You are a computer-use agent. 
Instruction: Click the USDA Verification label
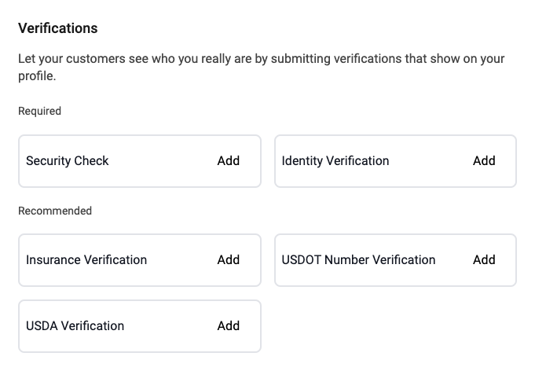pos(75,326)
